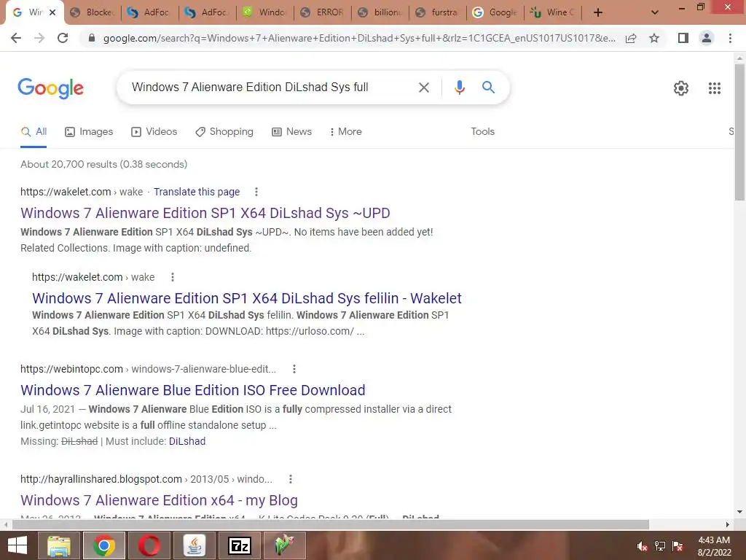Image resolution: width=746 pixels, height=560 pixels.
Task: Click into the Google search input field
Action: click(x=271, y=87)
